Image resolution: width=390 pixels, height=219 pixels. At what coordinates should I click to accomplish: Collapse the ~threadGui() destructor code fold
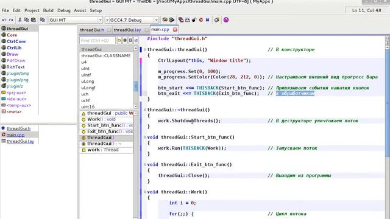pos(145,109)
